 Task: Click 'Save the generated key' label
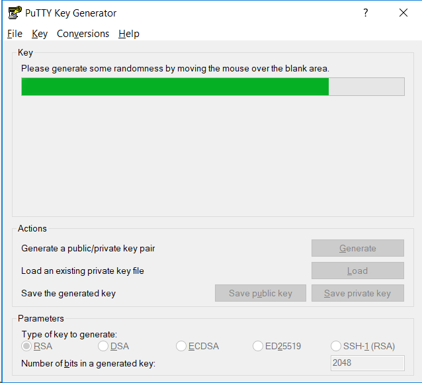pos(68,294)
